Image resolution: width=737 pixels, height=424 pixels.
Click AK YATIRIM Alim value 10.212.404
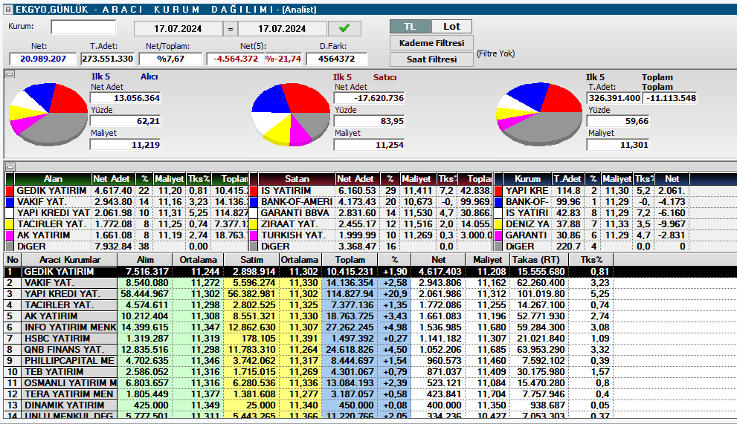tap(145, 316)
